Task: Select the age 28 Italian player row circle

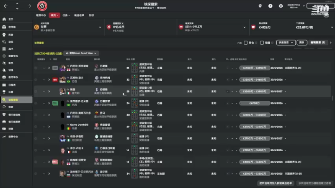Action: pos(36,91)
